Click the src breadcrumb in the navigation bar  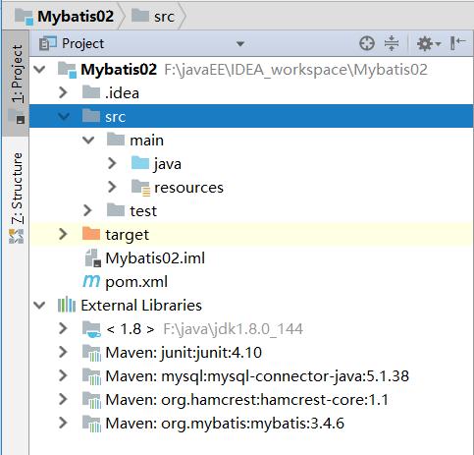coord(153,16)
